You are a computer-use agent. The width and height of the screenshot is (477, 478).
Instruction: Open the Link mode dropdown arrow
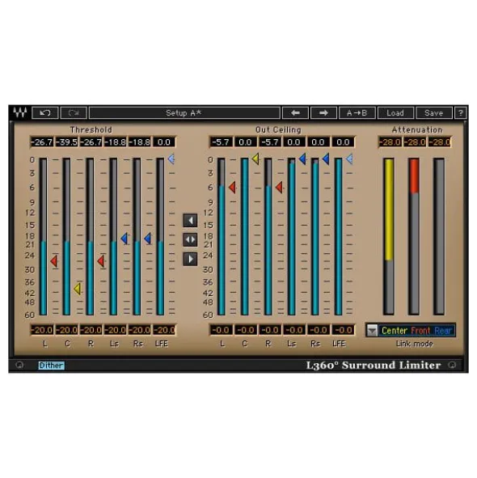[372, 331]
